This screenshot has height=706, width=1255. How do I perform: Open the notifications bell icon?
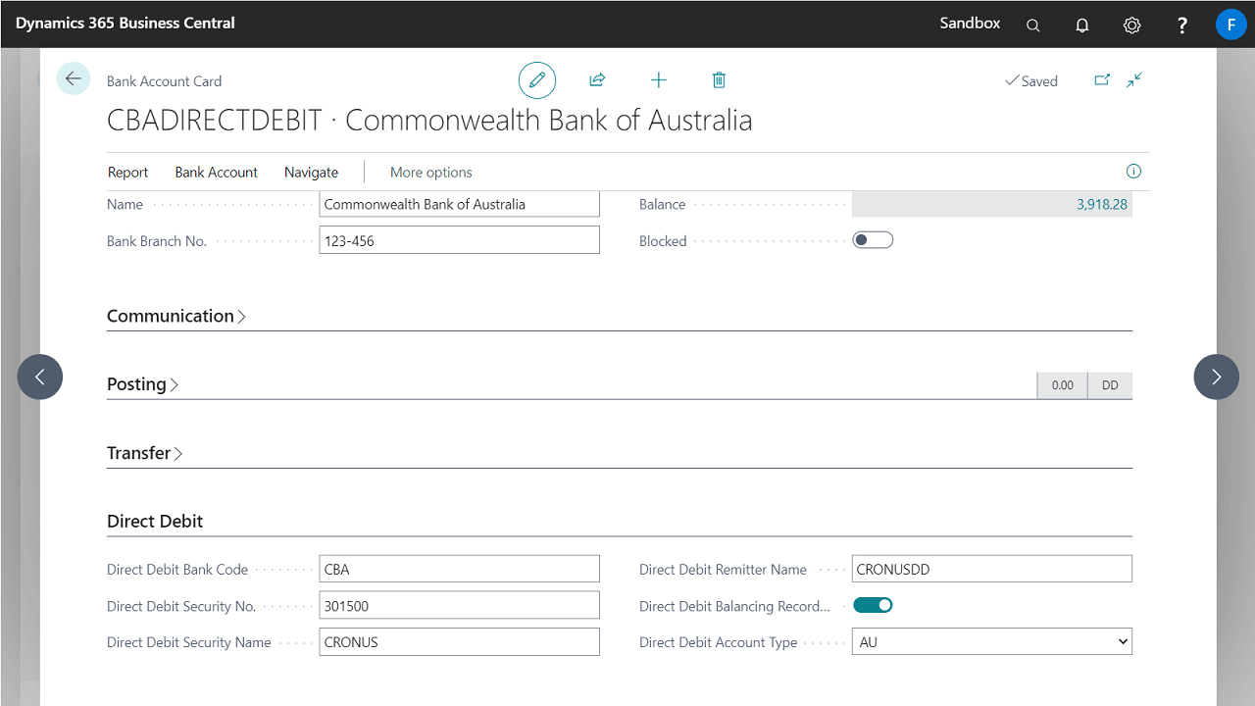(x=1082, y=25)
